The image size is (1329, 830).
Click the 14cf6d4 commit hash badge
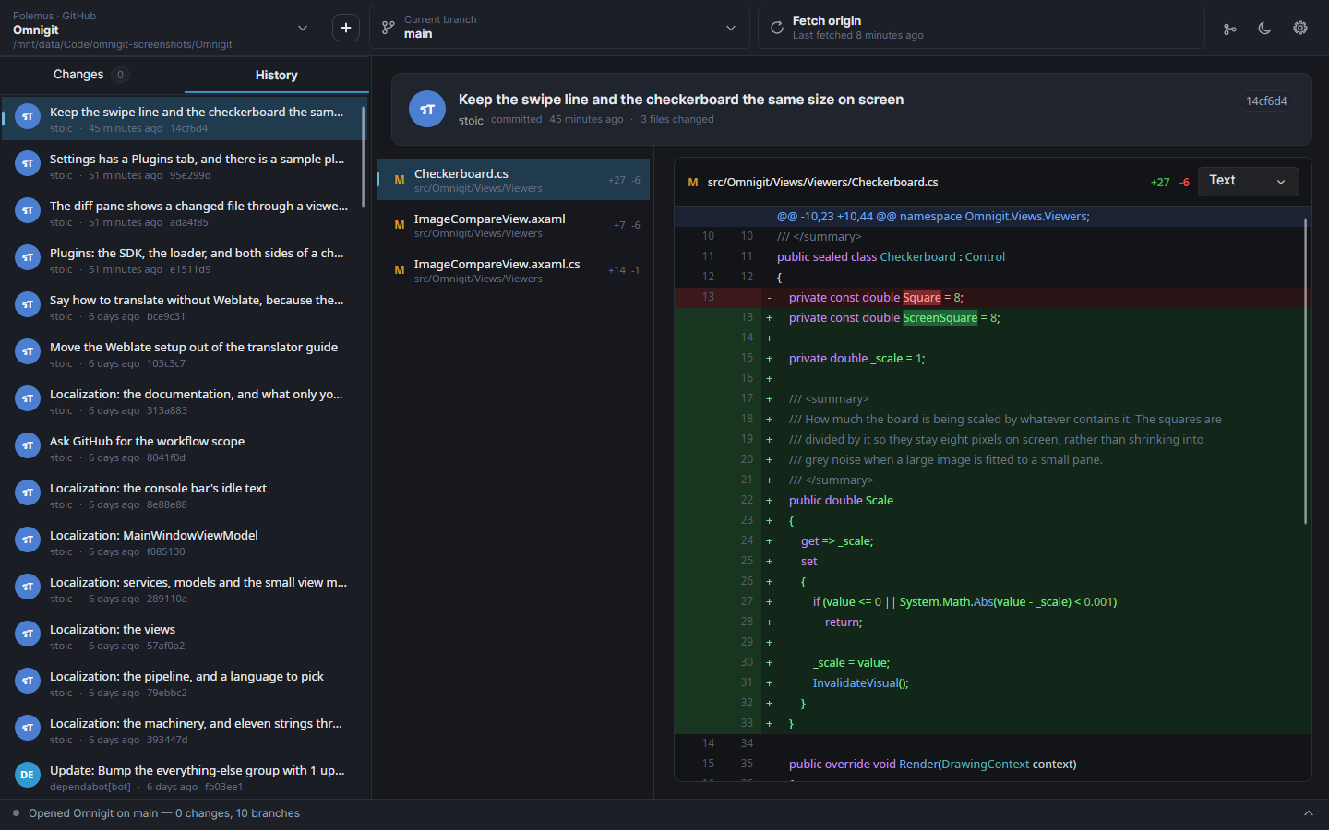(x=1266, y=101)
